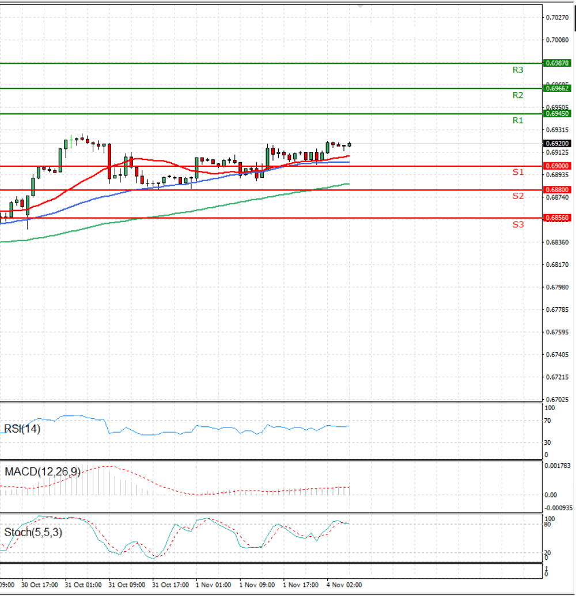Click the 31 Oct 09:00 time label

(127, 585)
